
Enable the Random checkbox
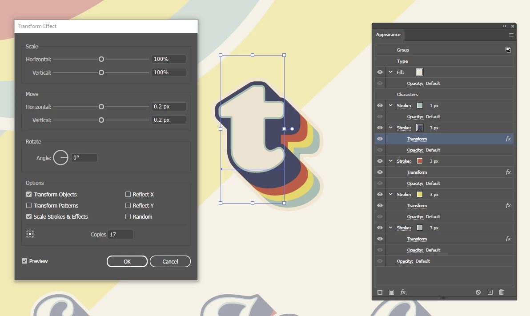(x=128, y=216)
